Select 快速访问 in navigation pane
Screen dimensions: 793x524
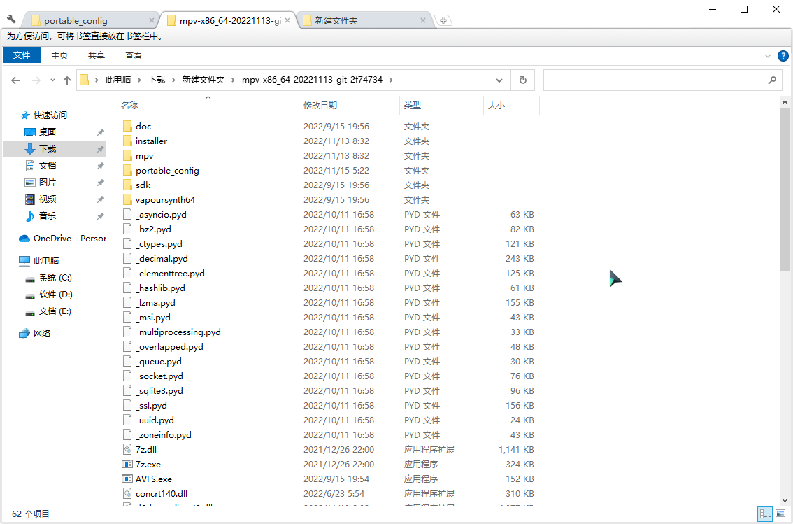click(50, 115)
